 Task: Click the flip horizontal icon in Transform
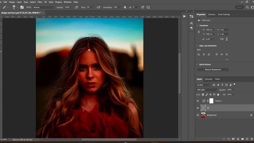[x=222, y=39]
